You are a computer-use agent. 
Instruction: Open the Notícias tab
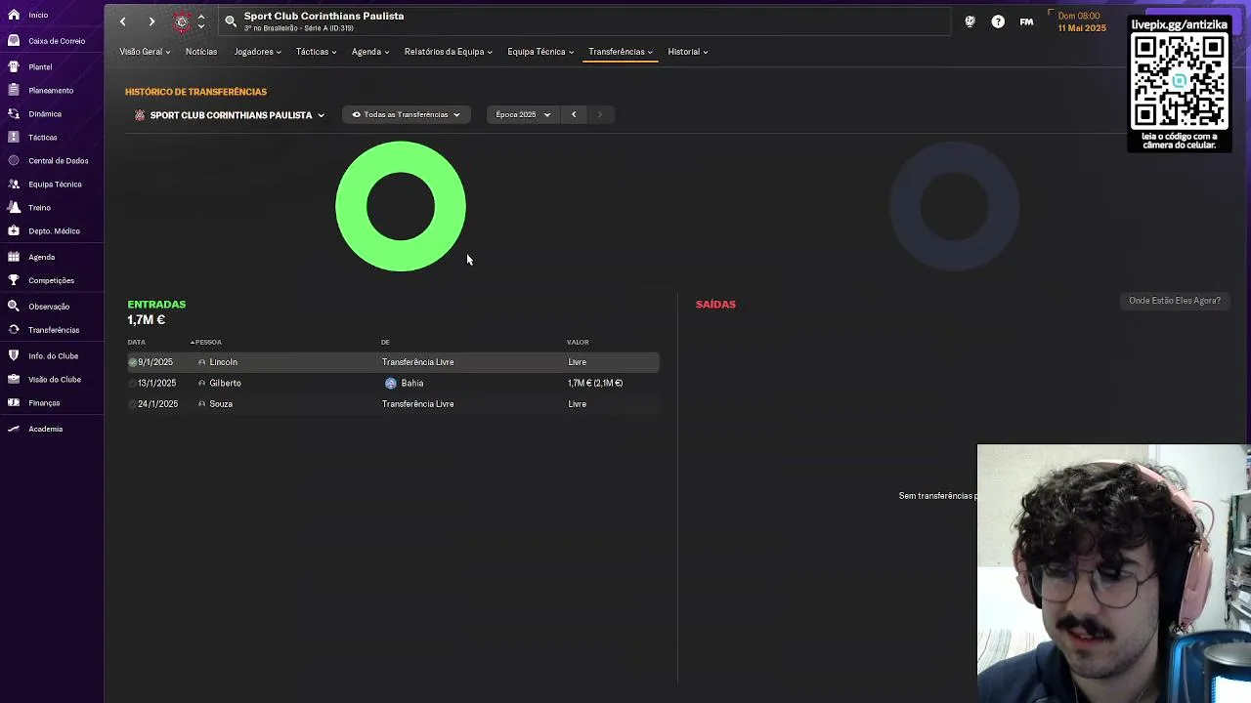[201, 52]
